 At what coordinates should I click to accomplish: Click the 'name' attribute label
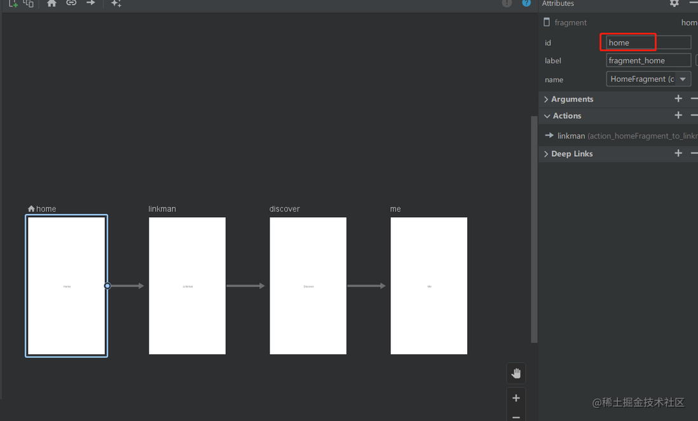(x=554, y=79)
